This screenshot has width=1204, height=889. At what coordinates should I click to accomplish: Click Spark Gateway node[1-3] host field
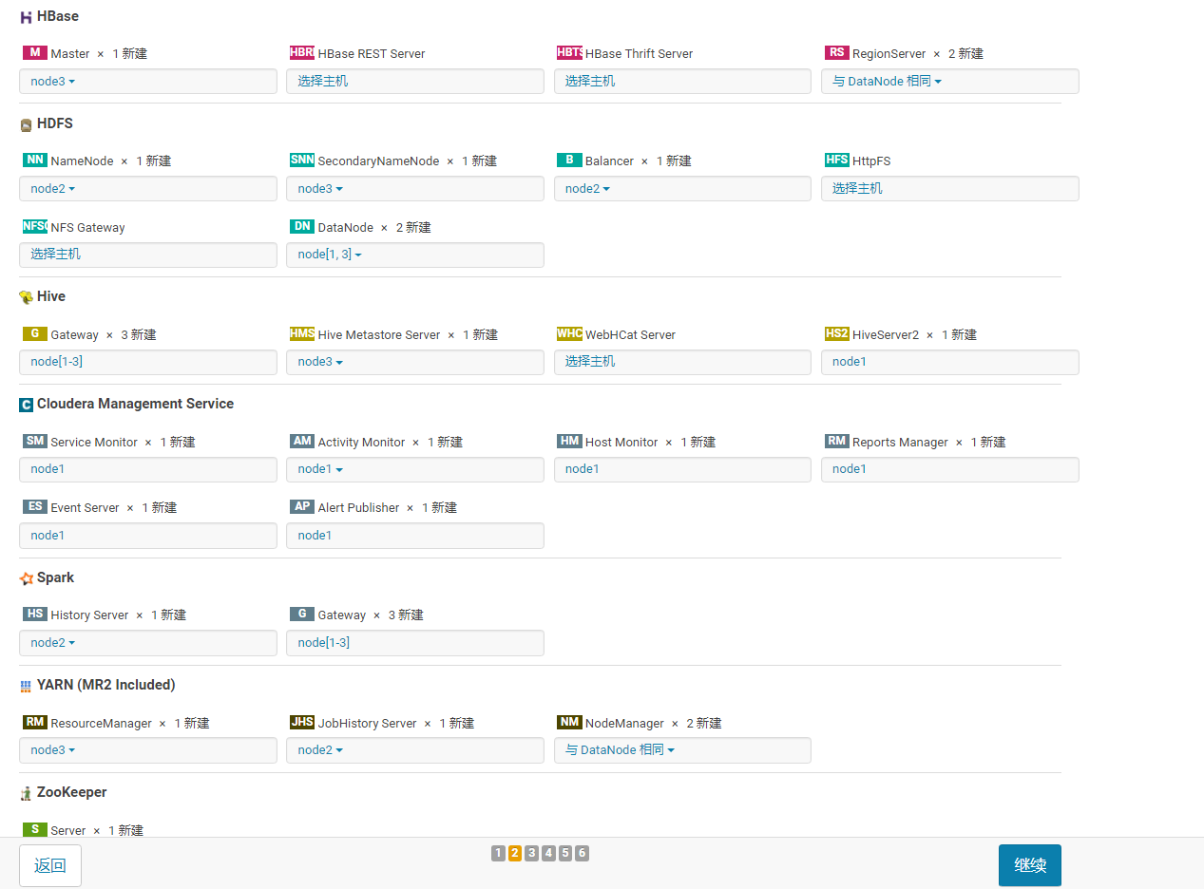pos(415,643)
